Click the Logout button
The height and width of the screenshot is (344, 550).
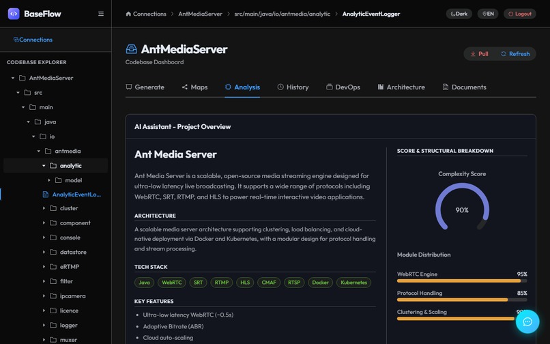click(520, 14)
